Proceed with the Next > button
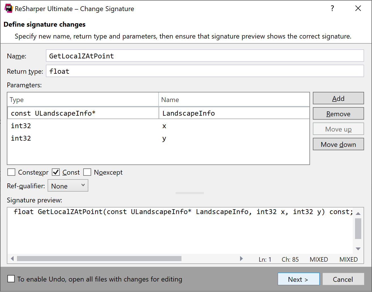 tap(298, 279)
